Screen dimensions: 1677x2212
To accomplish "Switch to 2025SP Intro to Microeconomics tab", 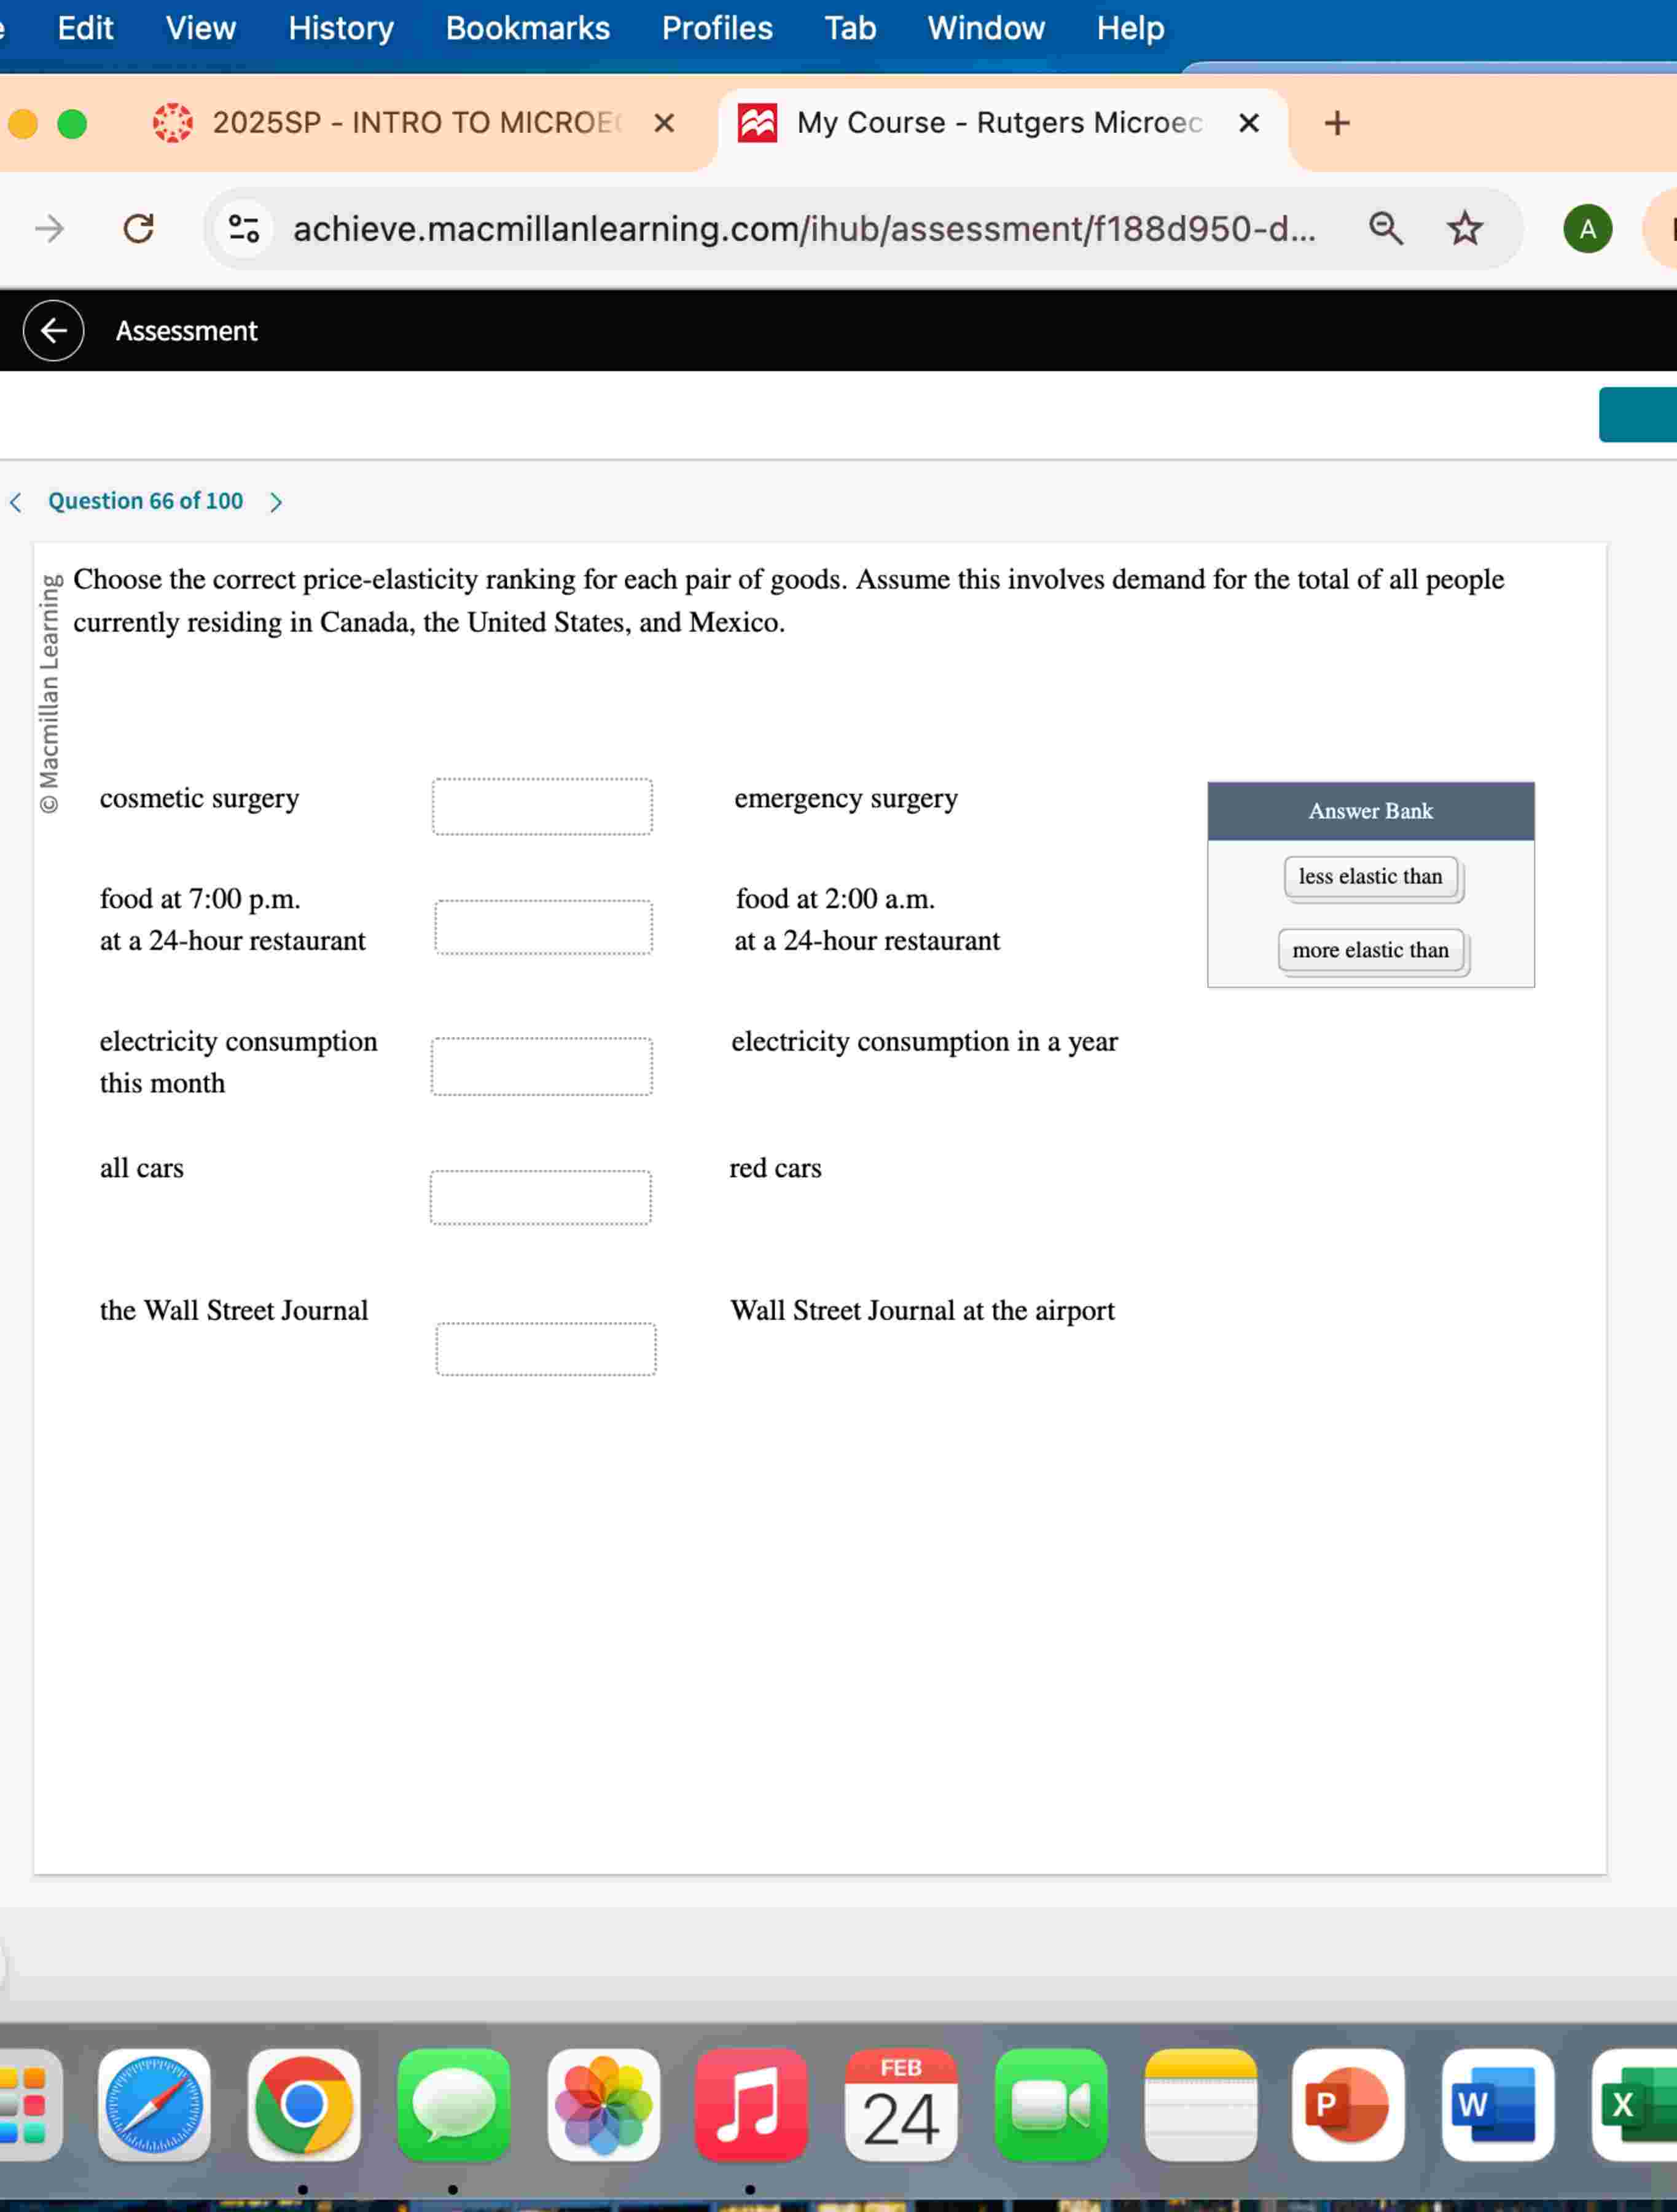I will (x=400, y=123).
